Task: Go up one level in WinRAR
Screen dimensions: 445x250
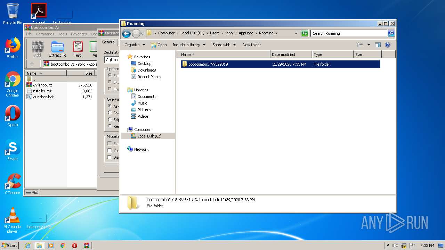Action: click(32, 64)
